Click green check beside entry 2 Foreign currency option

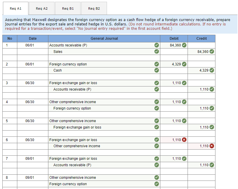point(157,64)
